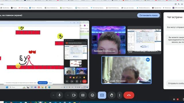Pause the screen recording
This screenshot has height=103, width=184.
click(174, 99)
